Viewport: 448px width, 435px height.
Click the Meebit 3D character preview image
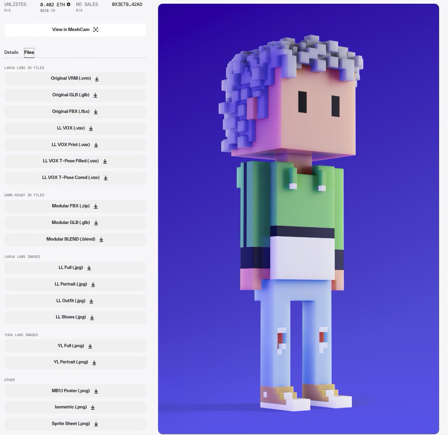coord(298,219)
